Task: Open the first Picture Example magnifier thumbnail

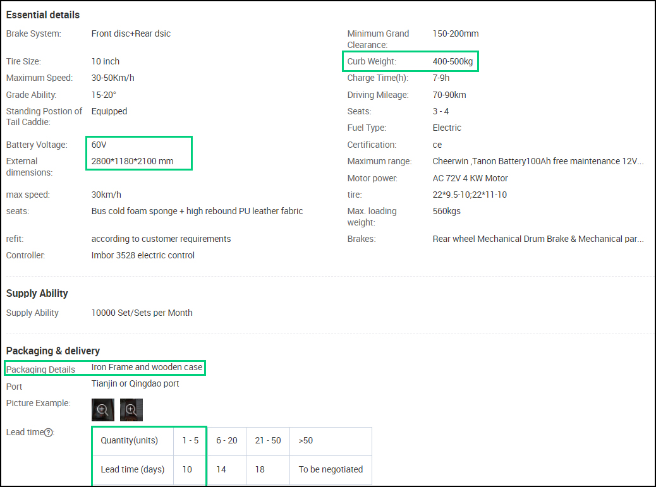Action: click(103, 409)
